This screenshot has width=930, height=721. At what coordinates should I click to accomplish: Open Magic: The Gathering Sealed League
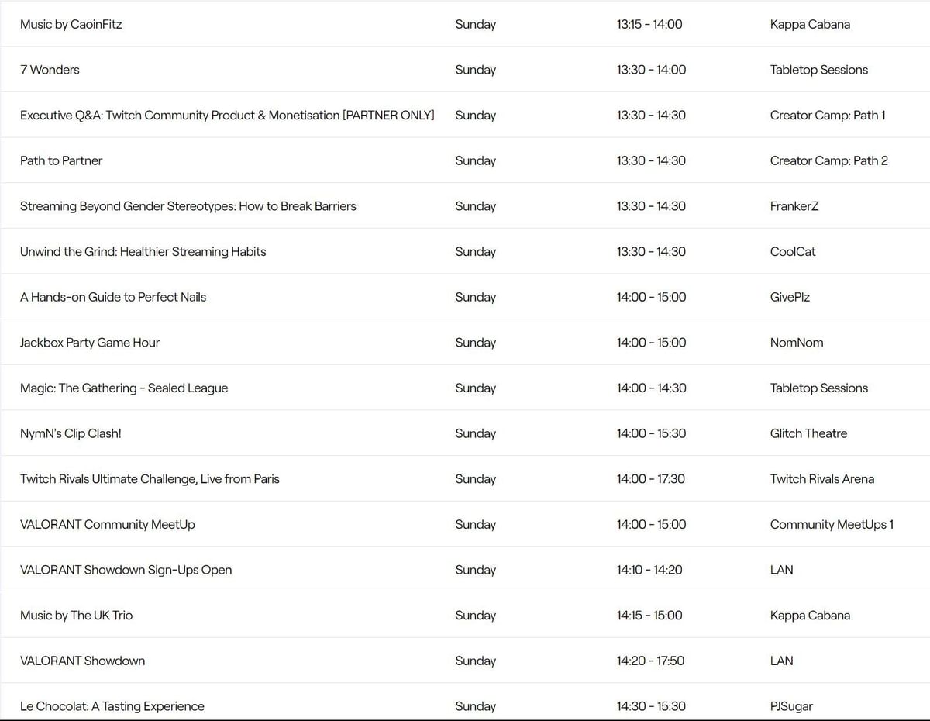(x=124, y=388)
